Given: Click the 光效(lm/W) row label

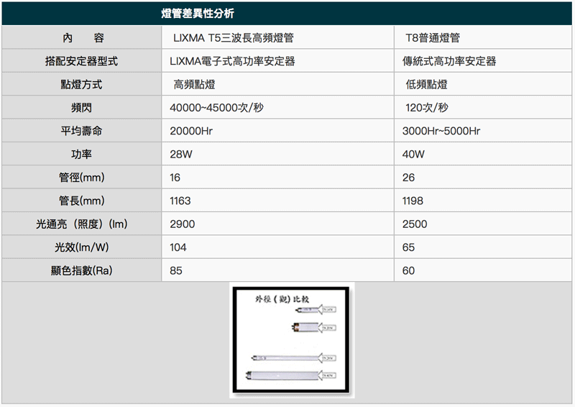Looking at the screenshot, I should point(81,247).
